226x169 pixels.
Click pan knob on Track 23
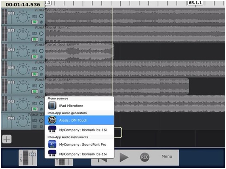pyautogui.click(x=23, y=122)
